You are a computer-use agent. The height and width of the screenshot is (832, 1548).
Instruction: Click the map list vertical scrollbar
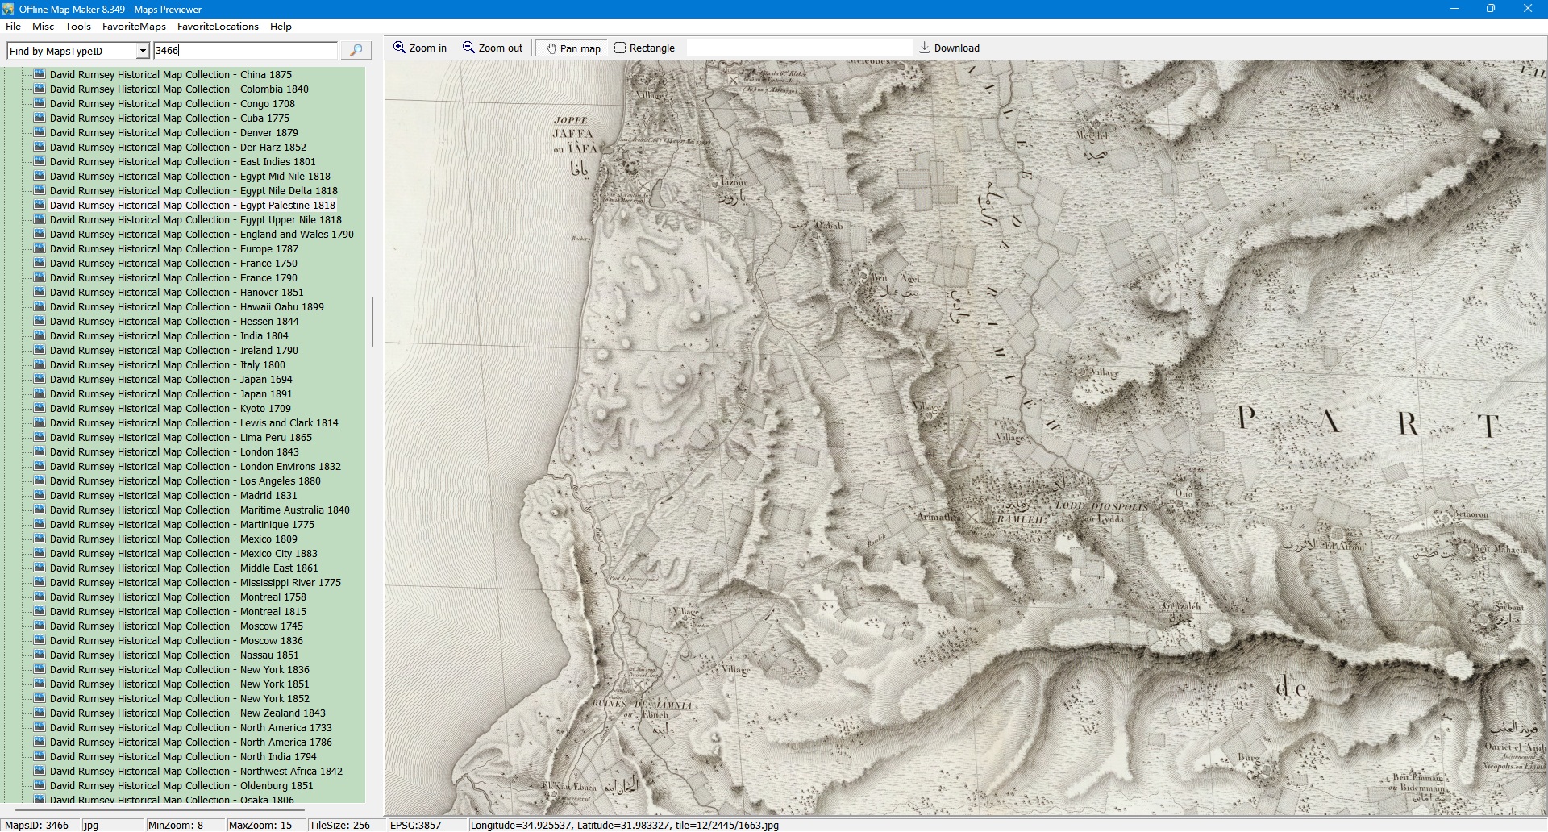pyautogui.click(x=372, y=322)
